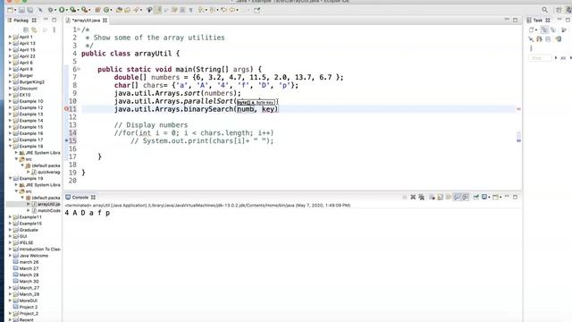Select the Console tab
Viewport: 572px width, 322px height.
[80, 197]
